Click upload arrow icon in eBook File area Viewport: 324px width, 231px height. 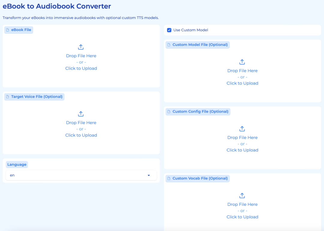coord(81,47)
